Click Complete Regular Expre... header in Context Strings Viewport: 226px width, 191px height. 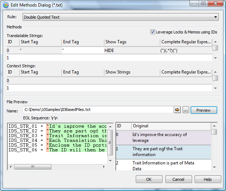[x=186, y=72]
